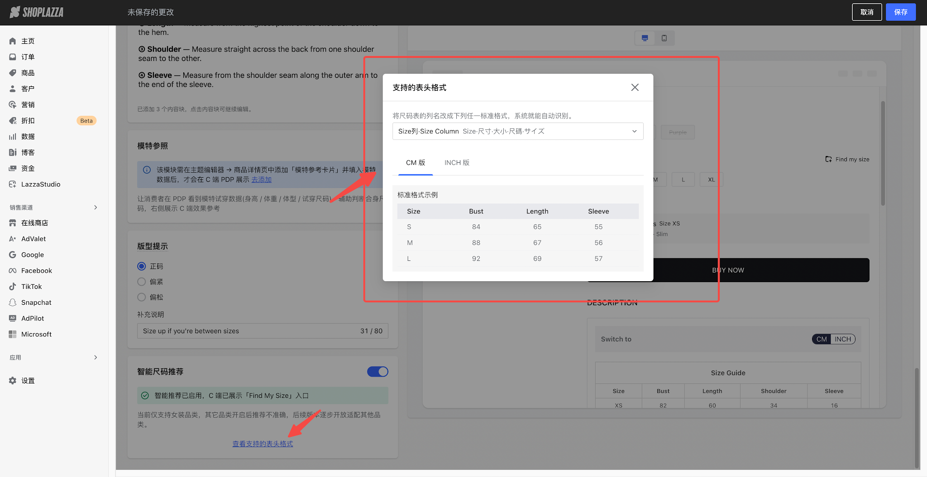Open the 查看支持的表头格式 link
This screenshot has width=927, height=477.
point(263,444)
